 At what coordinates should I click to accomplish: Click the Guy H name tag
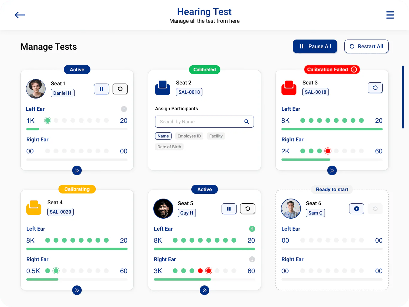187,213
